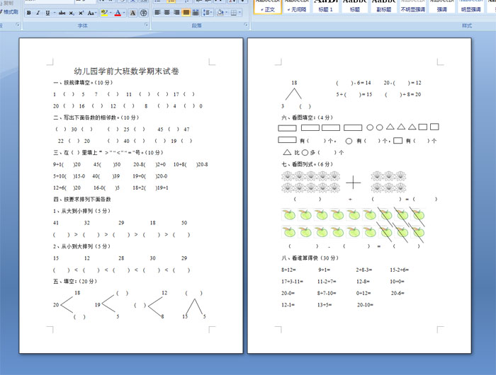Click the equation 8+12=
Image resolution: width=496 pixels, height=375 pixels.
[x=288, y=270]
